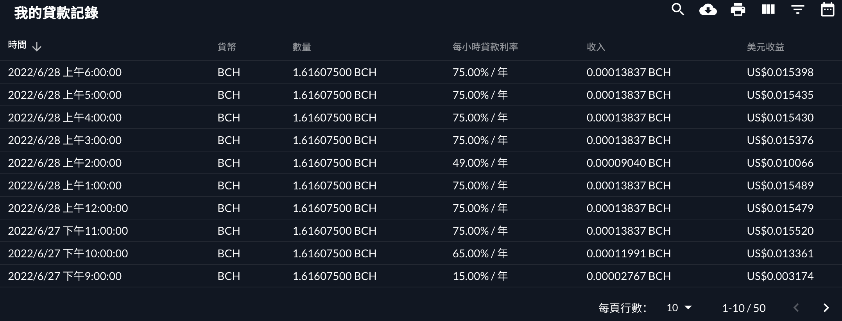Toggle the sort arrow next to 時間
Screen dimensions: 842x321
click(x=37, y=47)
